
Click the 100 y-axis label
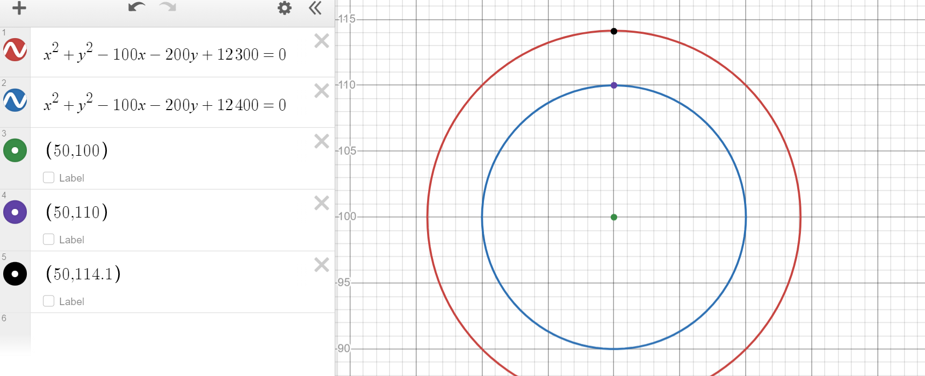[x=347, y=216]
